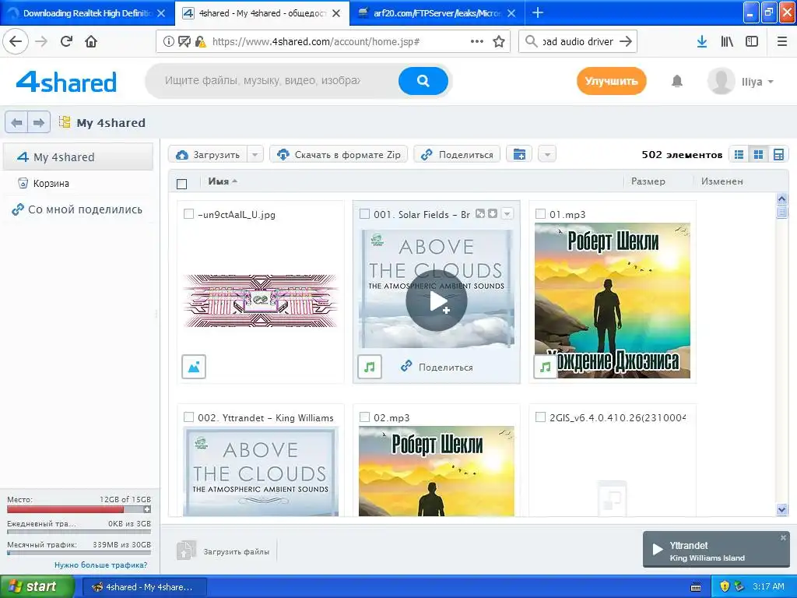Click Поделиться link on the Solar Fields card
The height and width of the screenshot is (598, 797).
coord(437,368)
